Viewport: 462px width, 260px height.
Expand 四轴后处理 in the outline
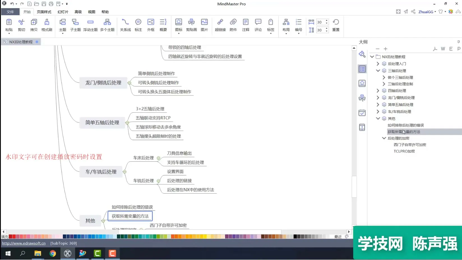[378, 91]
